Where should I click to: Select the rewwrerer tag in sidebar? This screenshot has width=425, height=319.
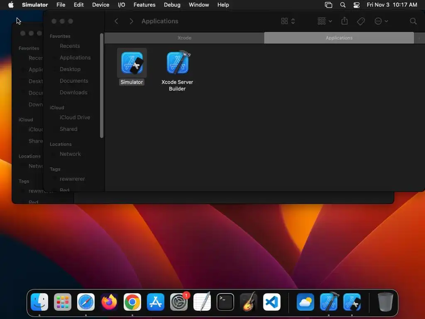[72, 179]
